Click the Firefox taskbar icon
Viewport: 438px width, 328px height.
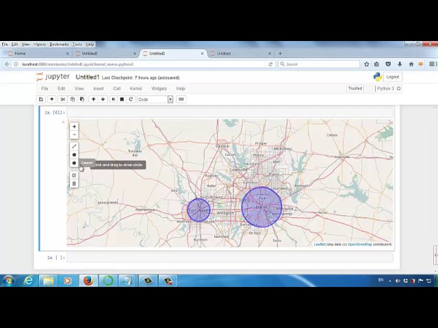click(88, 280)
